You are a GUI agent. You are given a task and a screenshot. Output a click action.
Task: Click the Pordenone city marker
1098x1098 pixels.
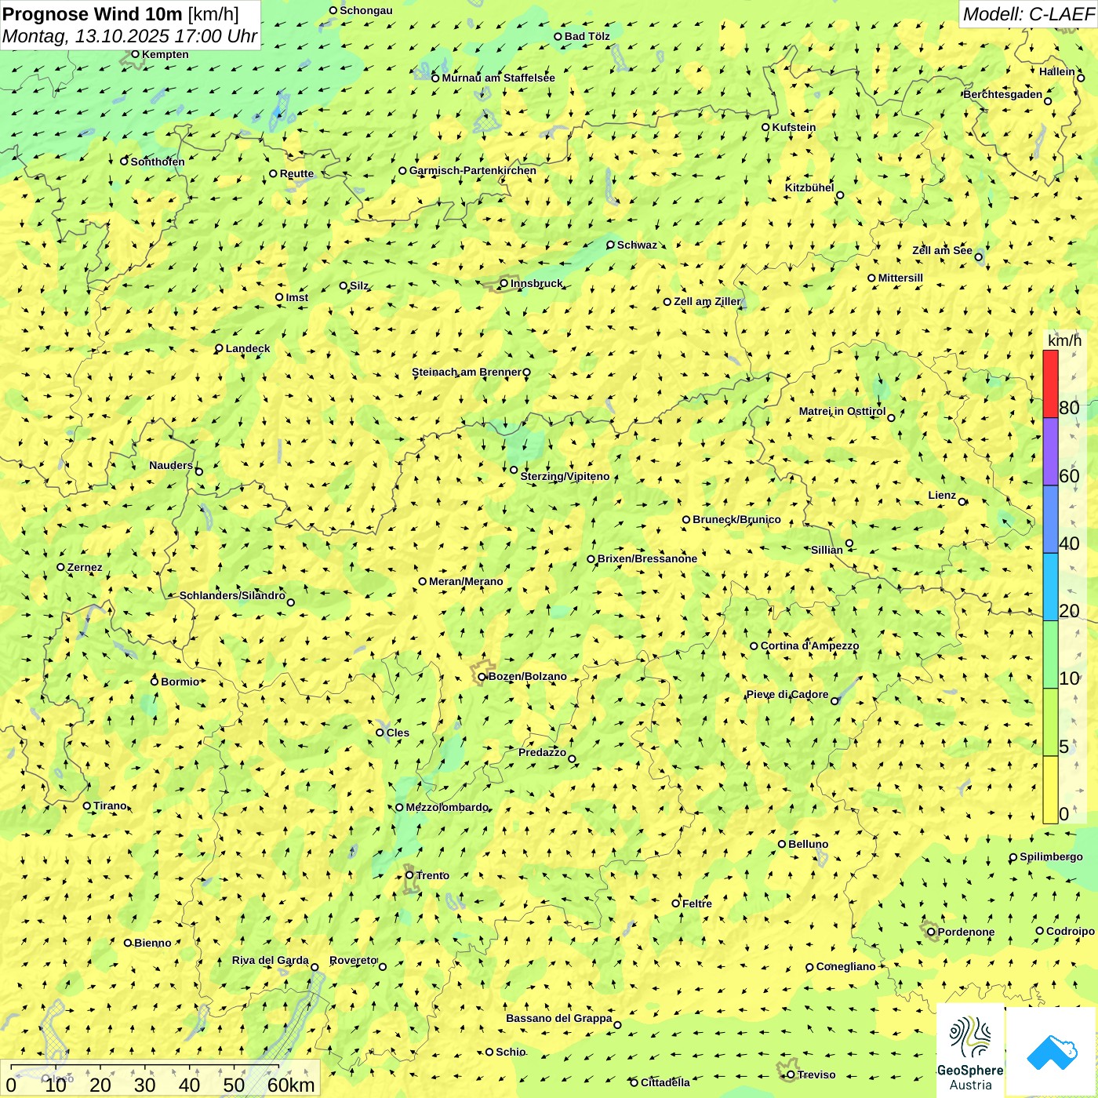coord(931,932)
